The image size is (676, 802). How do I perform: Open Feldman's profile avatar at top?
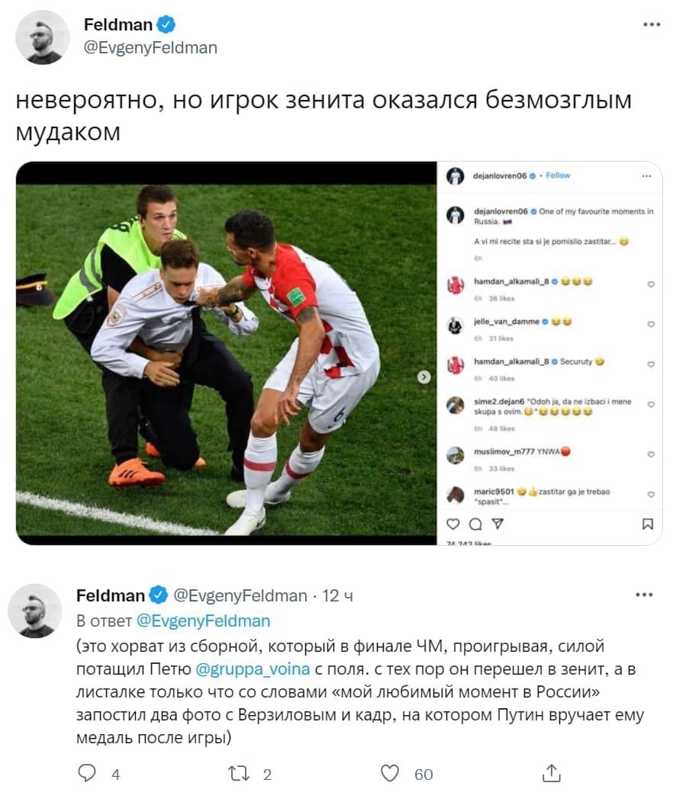pyautogui.click(x=43, y=37)
